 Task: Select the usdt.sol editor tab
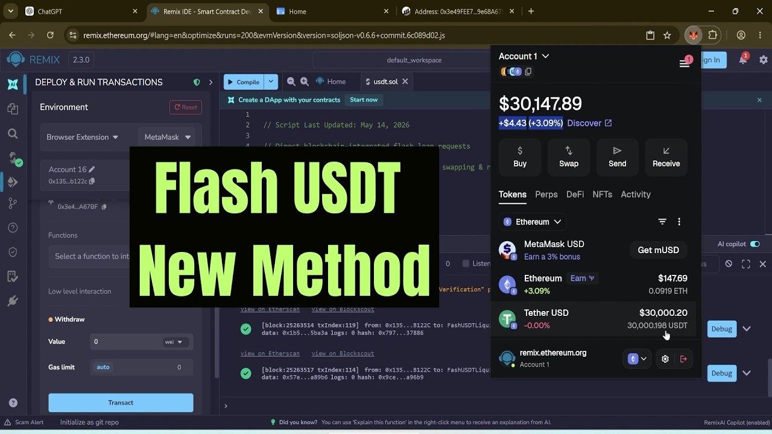tap(385, 81)
